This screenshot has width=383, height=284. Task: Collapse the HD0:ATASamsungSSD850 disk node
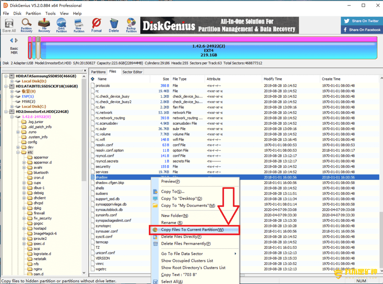(x=6, y=76)
